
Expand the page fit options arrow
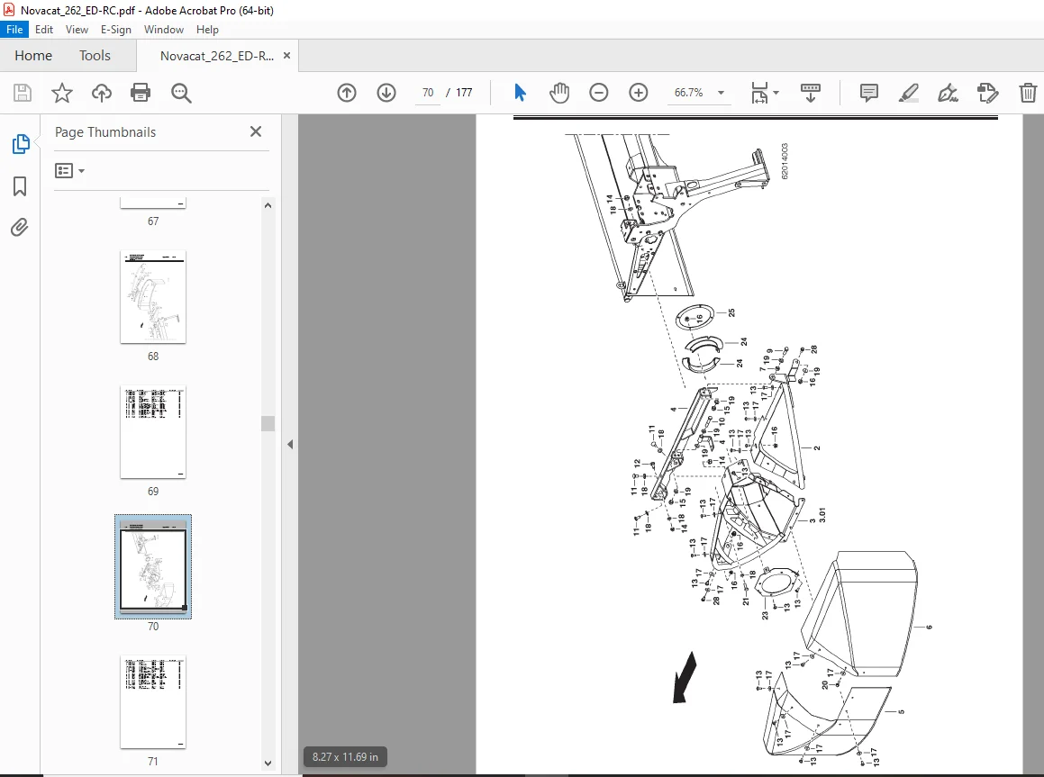point(776,93)
